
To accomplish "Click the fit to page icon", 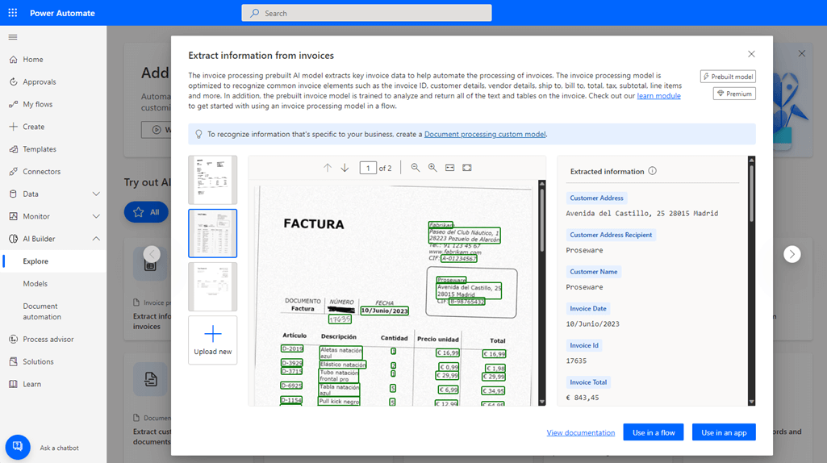I will point(467,168).
